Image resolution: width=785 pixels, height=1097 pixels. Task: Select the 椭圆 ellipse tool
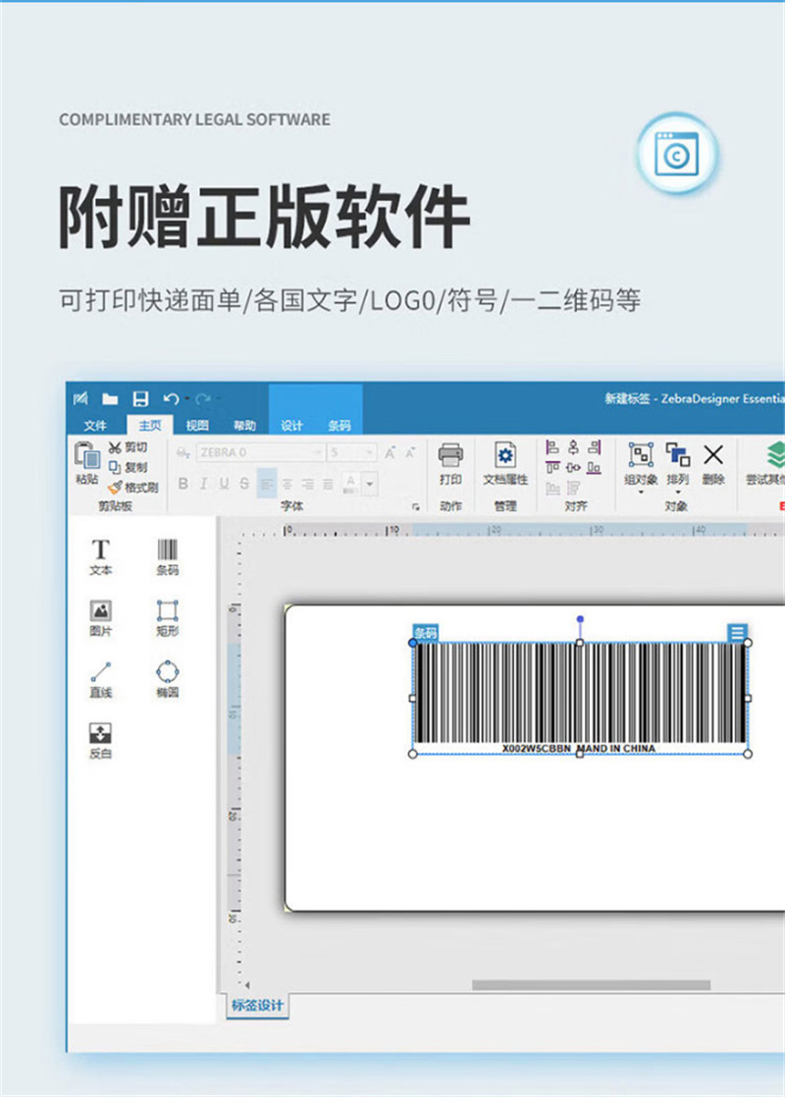pyautogui.click(x=167, y=679)
